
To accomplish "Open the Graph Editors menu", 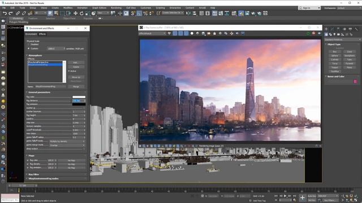I will click(100, 8).
